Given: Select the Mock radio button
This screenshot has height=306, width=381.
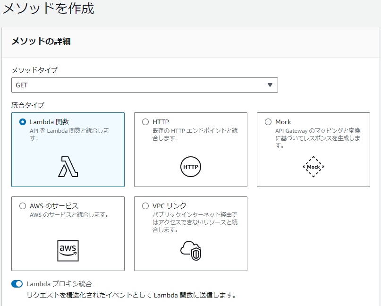Looking at the screenshot, I should pos(268,121).
